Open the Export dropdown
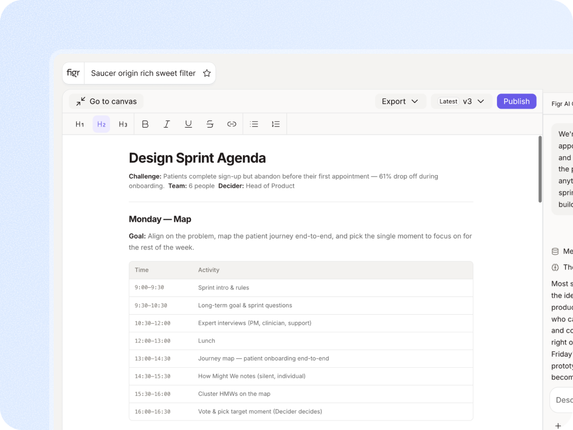573x430 pixels. click(x=400, y=101)
